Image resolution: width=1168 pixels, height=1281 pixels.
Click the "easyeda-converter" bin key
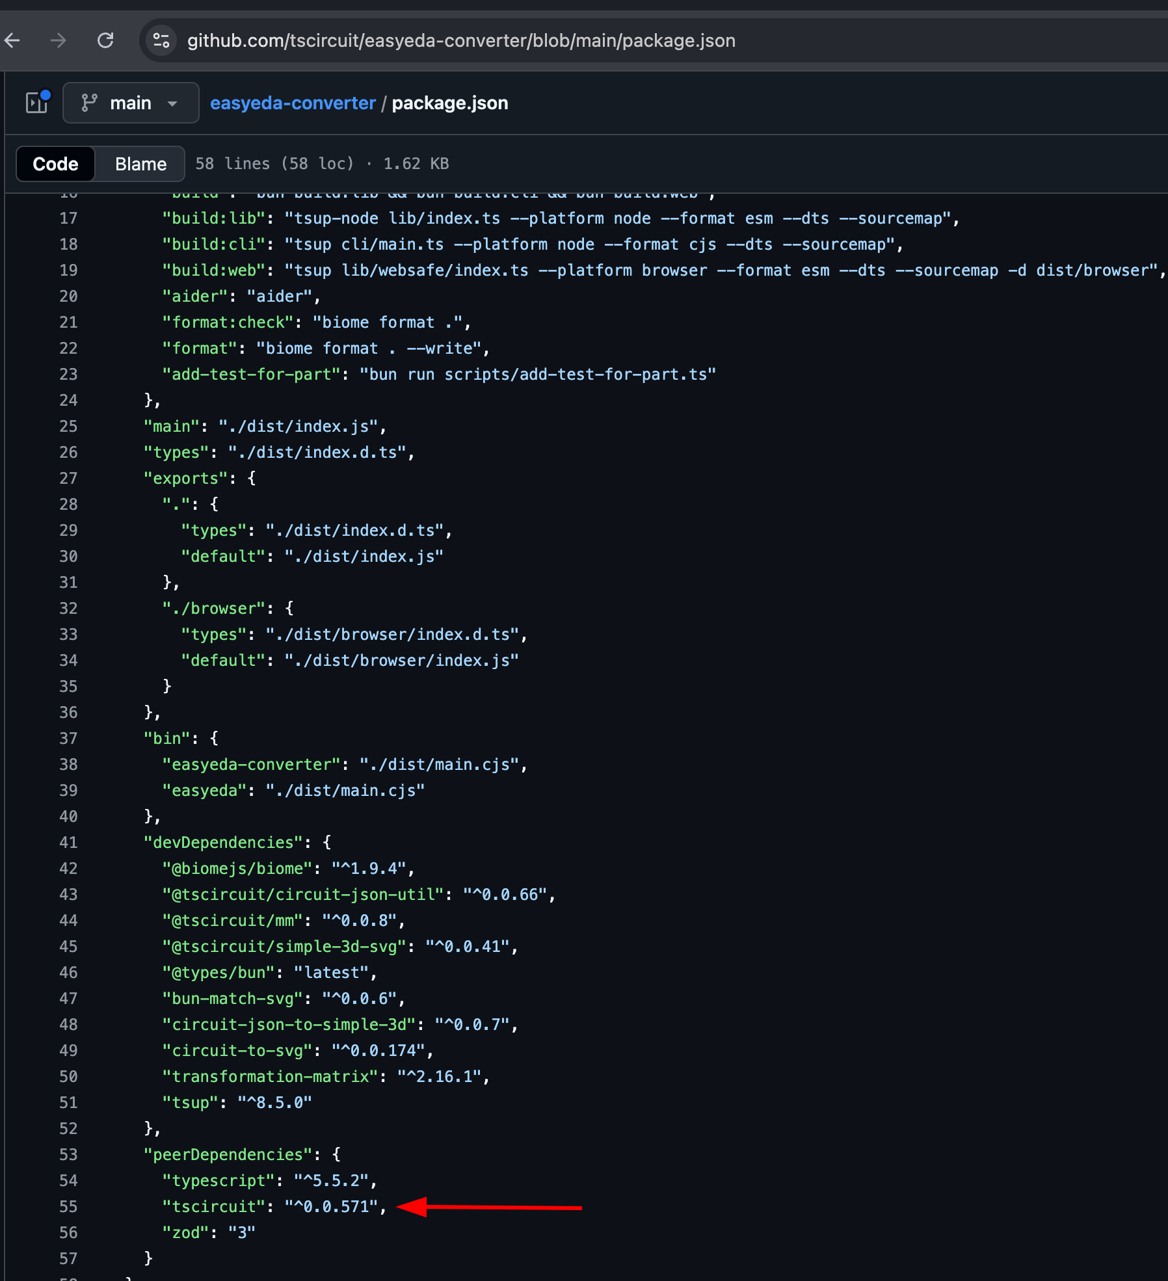point(252,765)
